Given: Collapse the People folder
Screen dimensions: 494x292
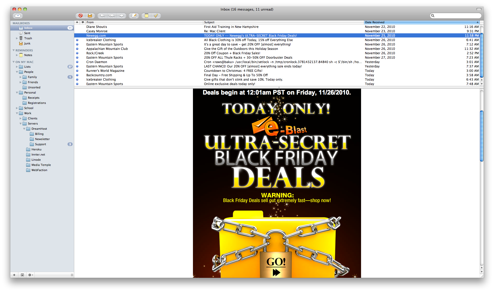Looking at the screenshot, I should tap(17, 72).
